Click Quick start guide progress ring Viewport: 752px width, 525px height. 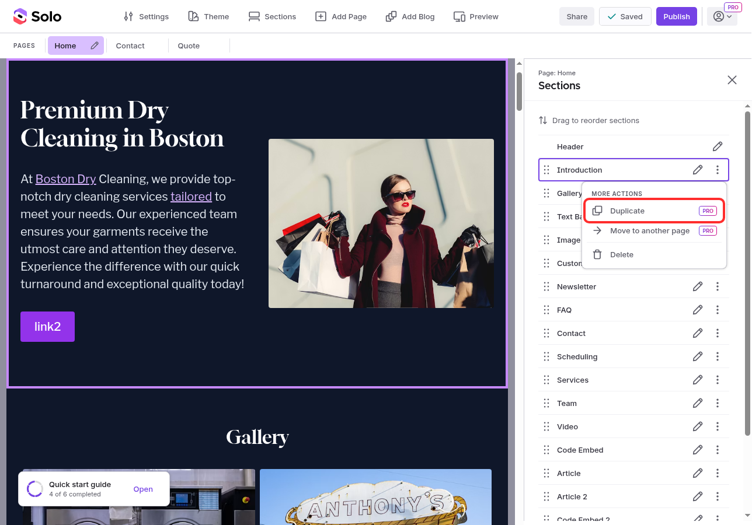pos(35,489)
